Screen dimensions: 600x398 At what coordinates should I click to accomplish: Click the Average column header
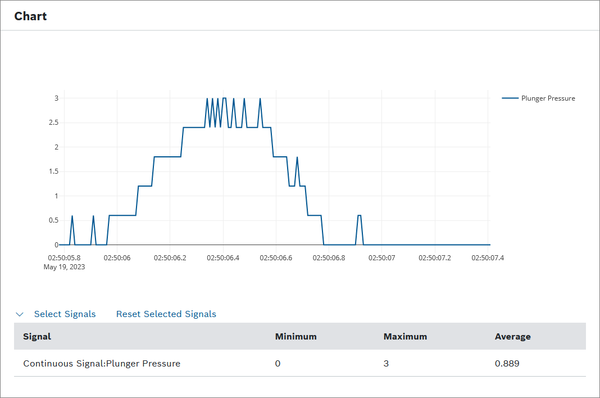click(x=512, y=337)
